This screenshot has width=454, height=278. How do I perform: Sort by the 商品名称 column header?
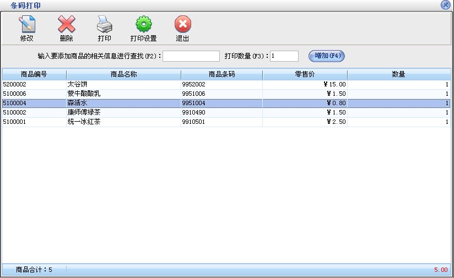[123, 74]
